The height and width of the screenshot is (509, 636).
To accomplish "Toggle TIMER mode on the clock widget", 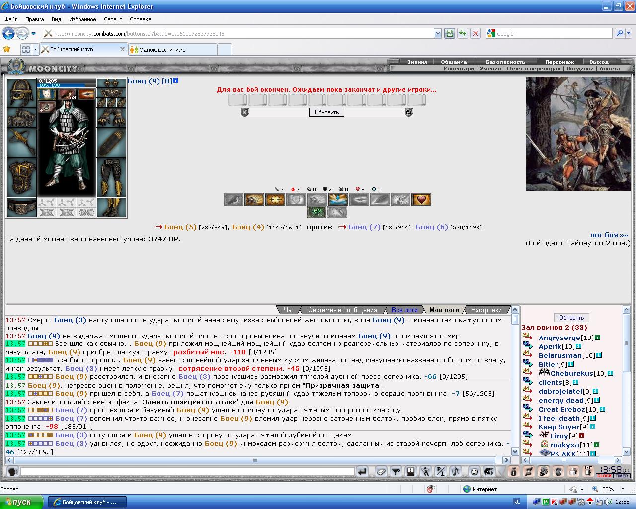I will [622, 476].
